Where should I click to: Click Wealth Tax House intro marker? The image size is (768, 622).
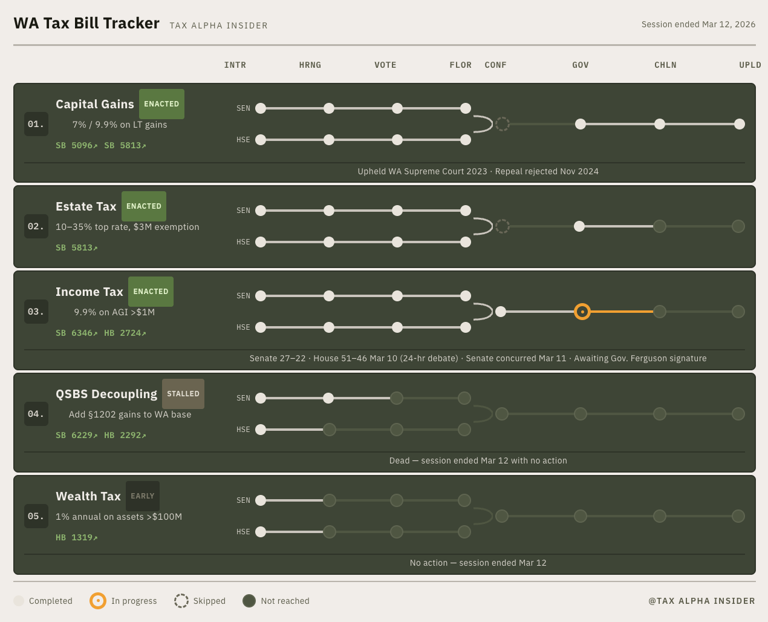click(261, 532)
